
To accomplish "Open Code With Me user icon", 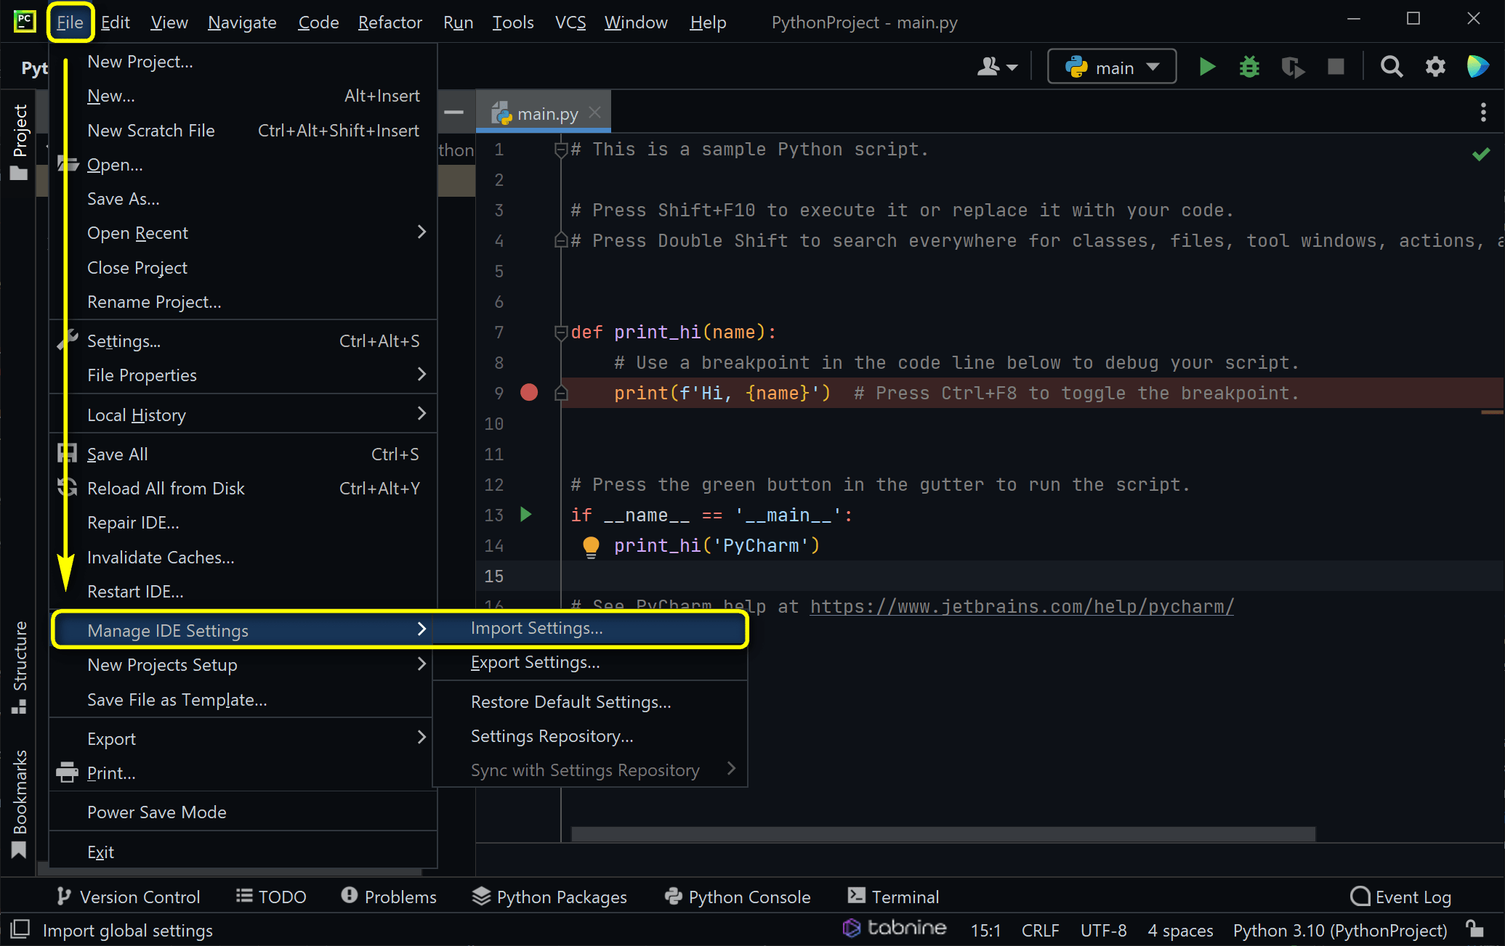I will pyautogui.click(x=997, y=68).
